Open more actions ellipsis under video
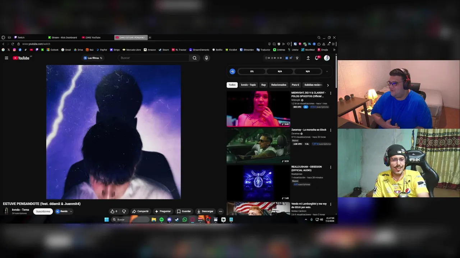460x258 pixels. pyautogui.click(x=221, y=211)
